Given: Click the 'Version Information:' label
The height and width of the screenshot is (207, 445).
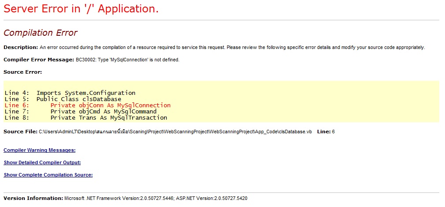Looking at the screenshot, I should (x=33, y=199).
